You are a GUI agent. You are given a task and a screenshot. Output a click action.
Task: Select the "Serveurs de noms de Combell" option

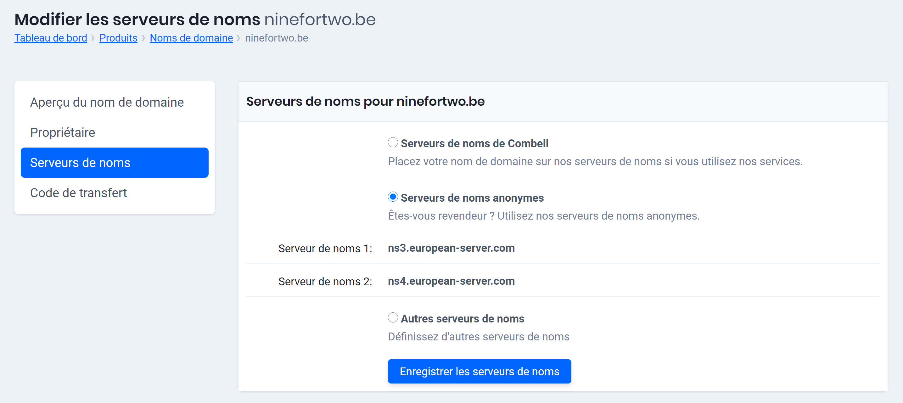pyautogui.click(x=392, y=143)
